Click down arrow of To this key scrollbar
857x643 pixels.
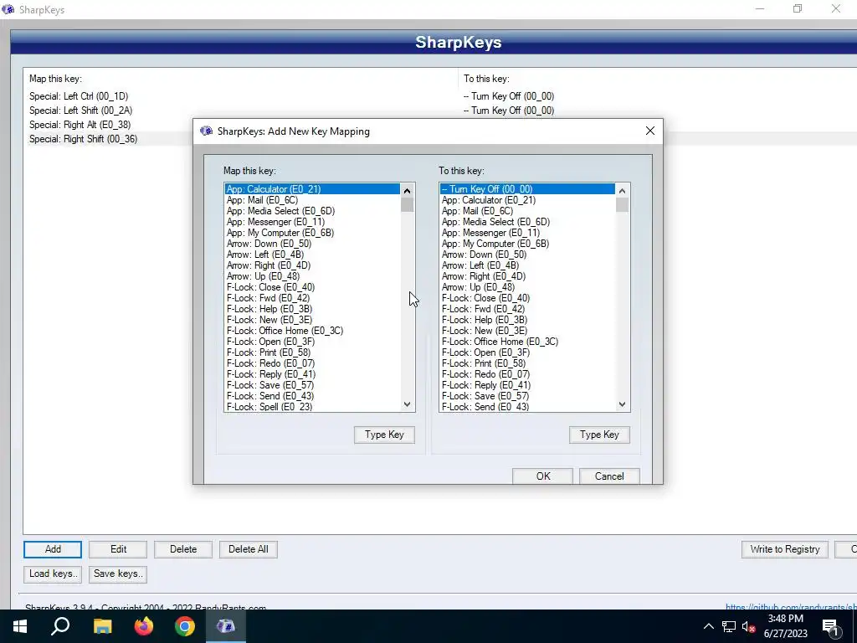[x=622, y=404]
